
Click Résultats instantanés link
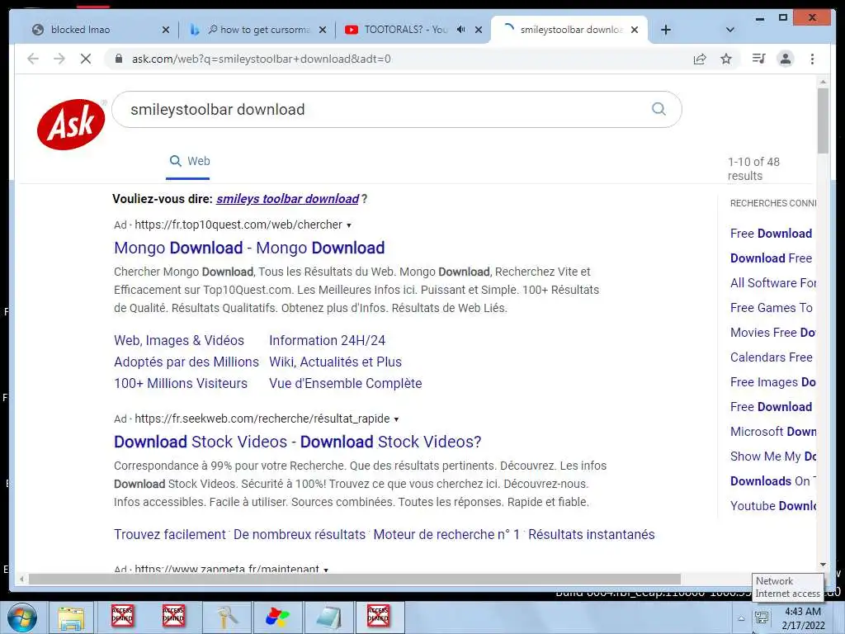[x=591, y=534]
